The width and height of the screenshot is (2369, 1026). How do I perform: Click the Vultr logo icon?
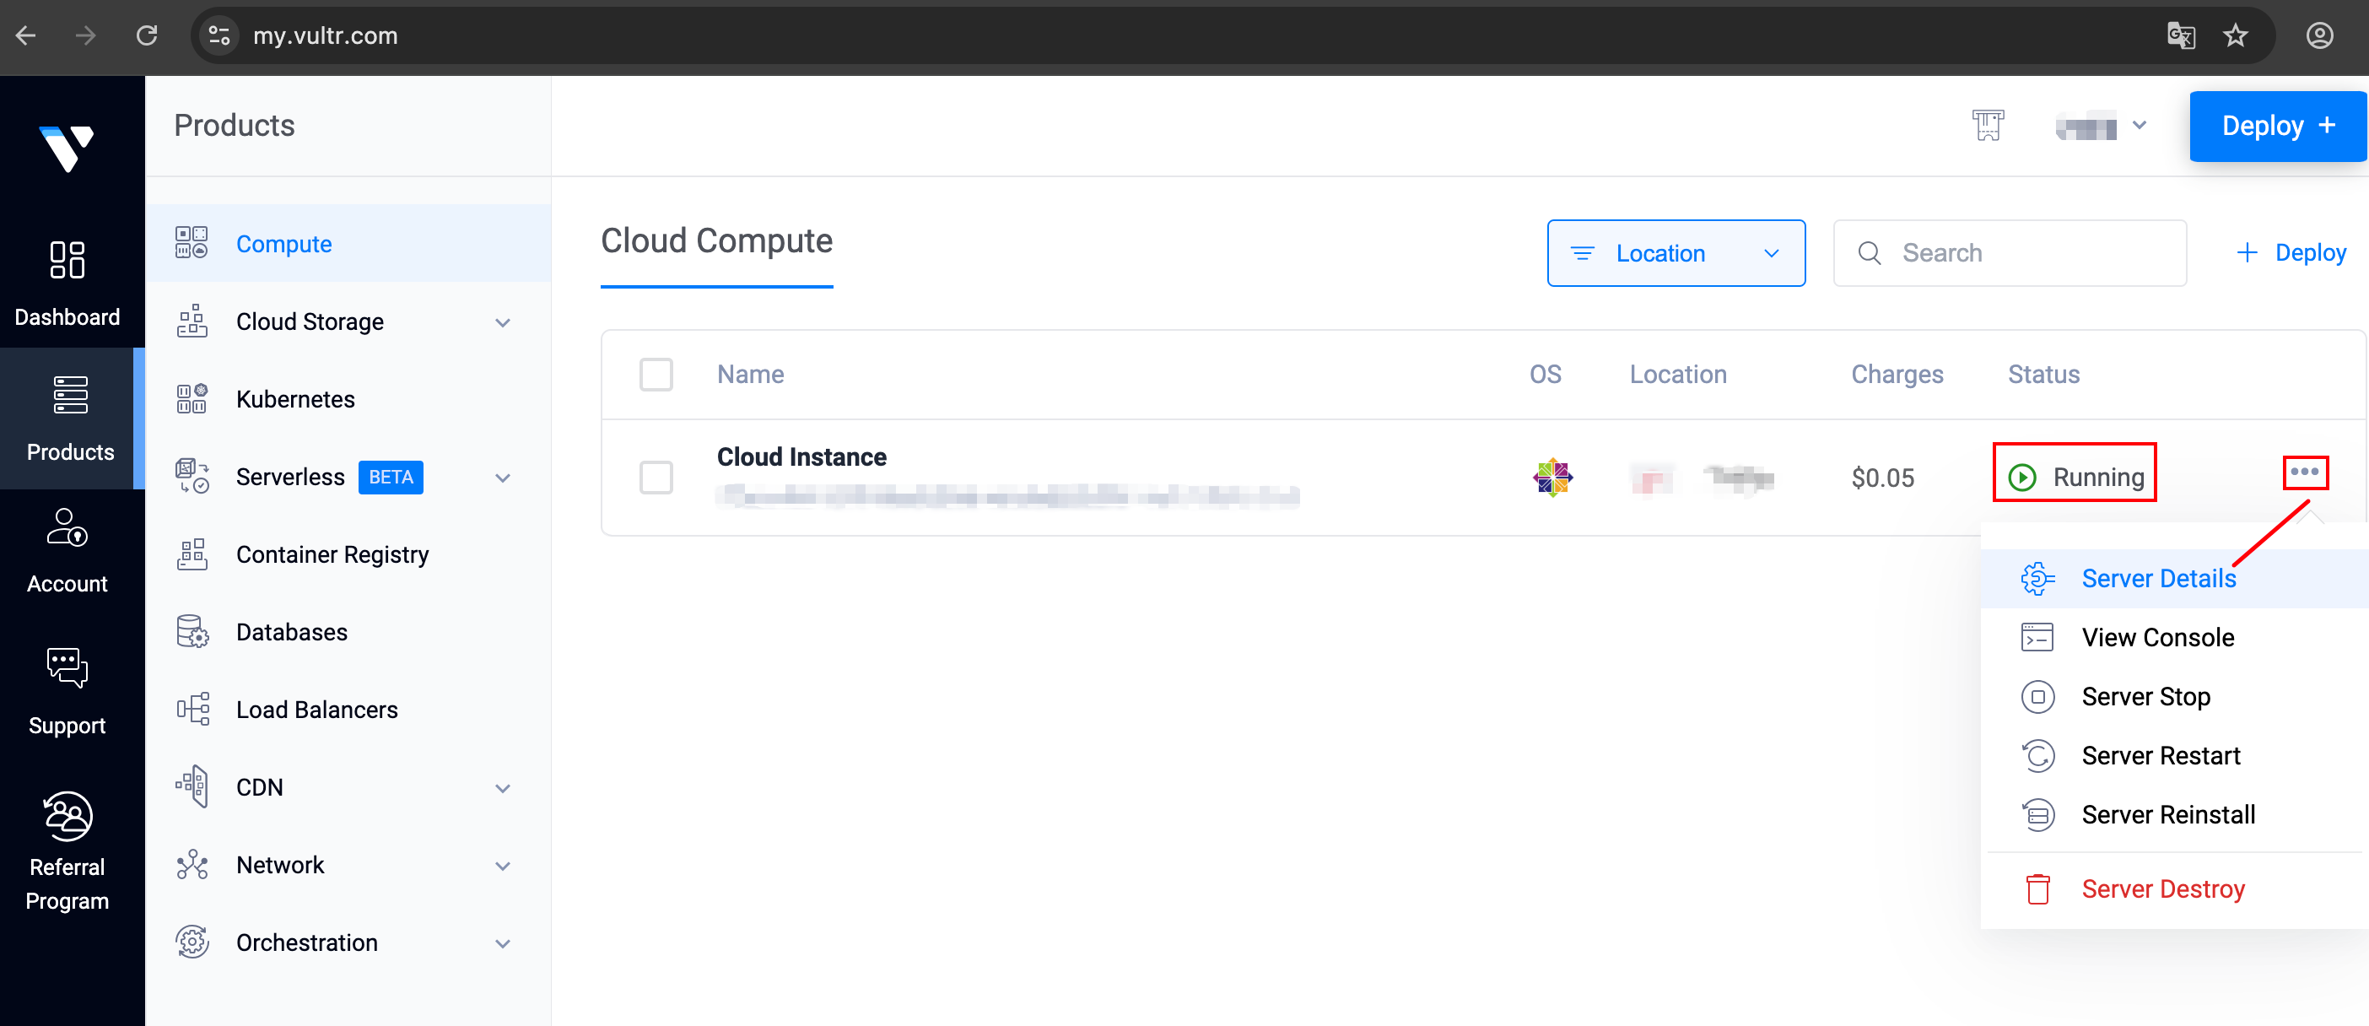(66, 147)
